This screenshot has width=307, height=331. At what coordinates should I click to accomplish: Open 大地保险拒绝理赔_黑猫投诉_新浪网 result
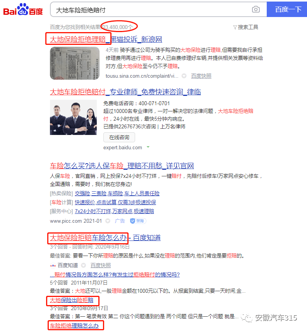click(106, 39)
